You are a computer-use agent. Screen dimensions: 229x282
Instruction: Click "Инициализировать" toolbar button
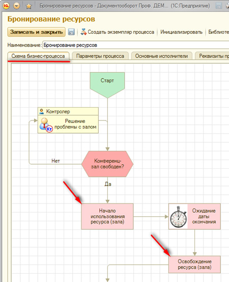click(182, 32)
